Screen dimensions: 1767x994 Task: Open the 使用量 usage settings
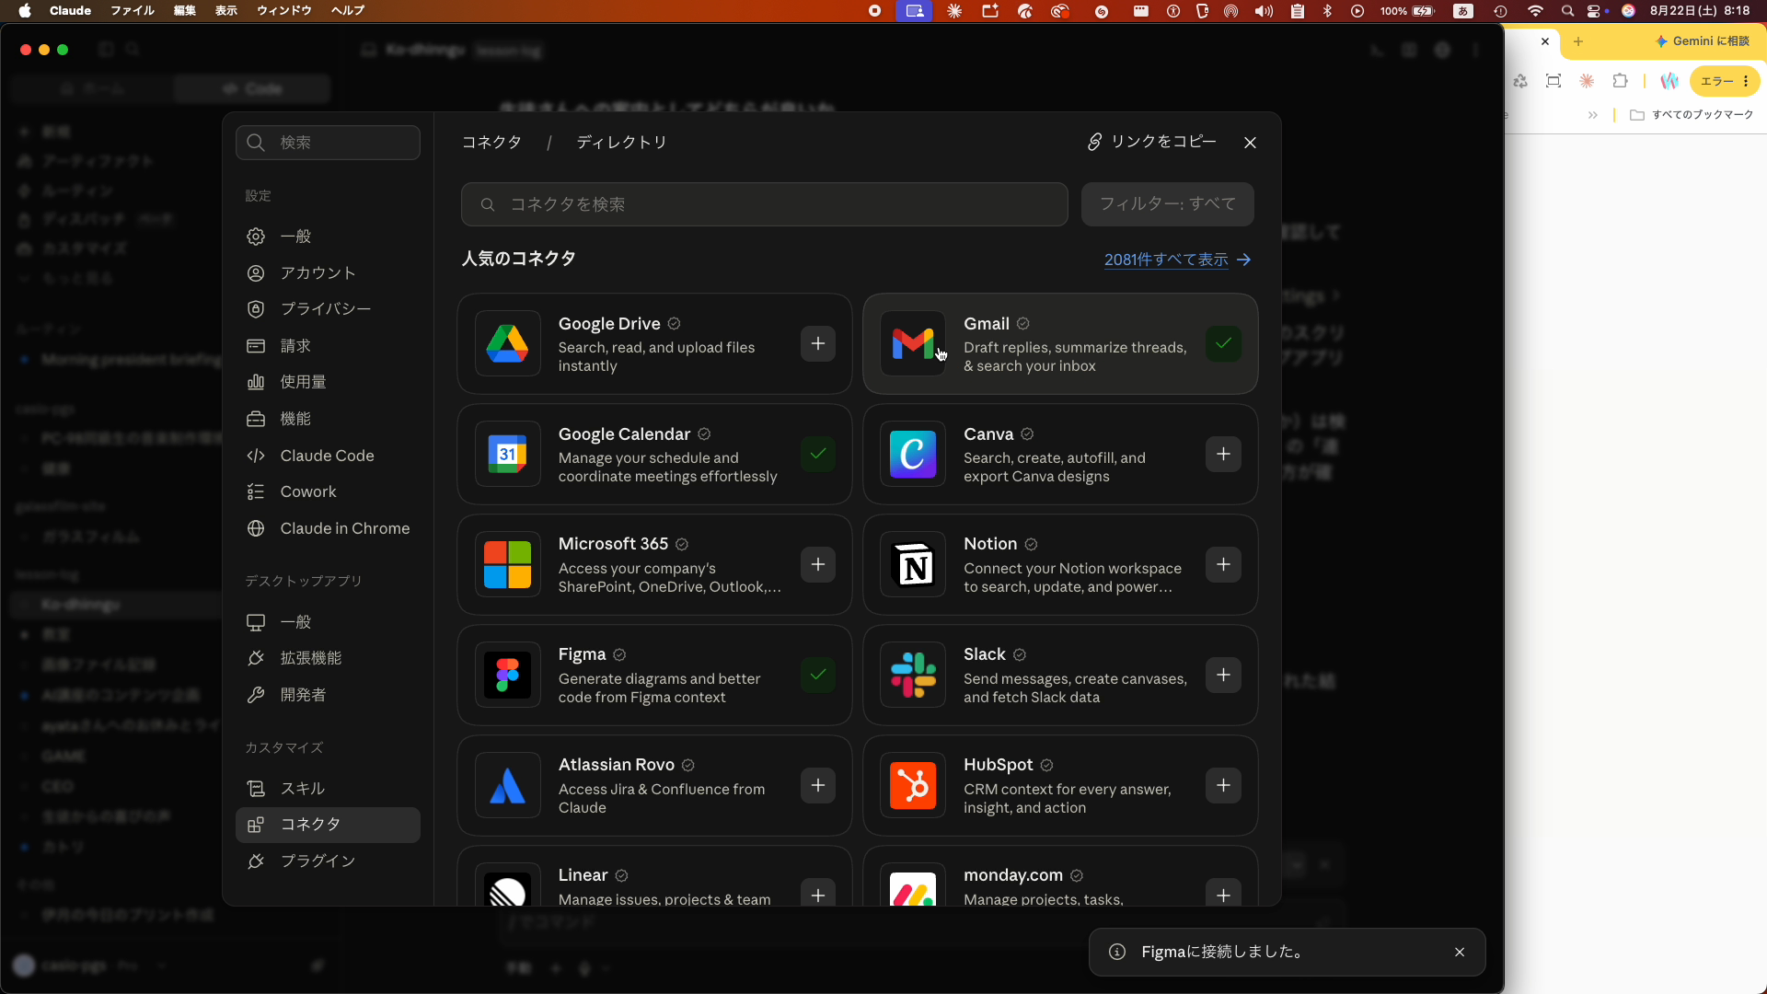tap(328, 382)
